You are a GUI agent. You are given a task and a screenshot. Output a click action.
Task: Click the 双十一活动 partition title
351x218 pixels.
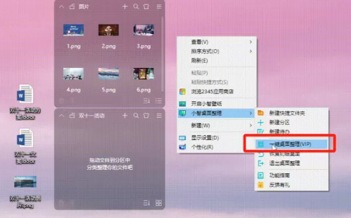click(x=92, y=115)
